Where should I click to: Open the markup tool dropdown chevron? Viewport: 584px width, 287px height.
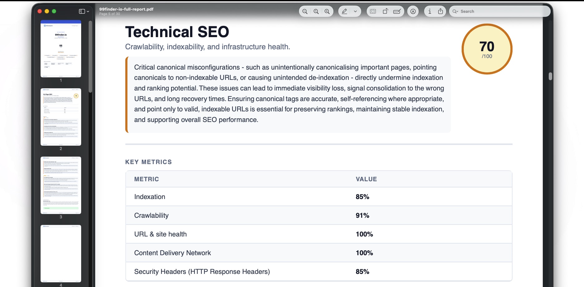point(355,11)
